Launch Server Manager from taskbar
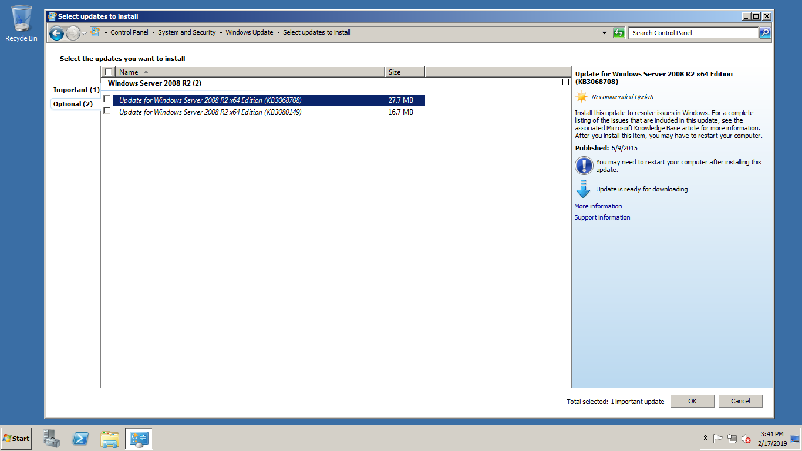Viewport: 802px width, 451px height. coord(52,439)
